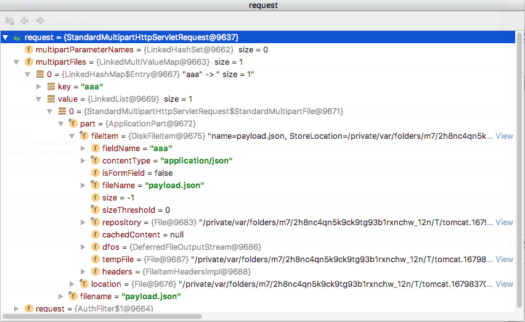The width and height of the screenshot is (525, 322).
Task: Select text "multipartParameterNames"
Action: (84, 49)
